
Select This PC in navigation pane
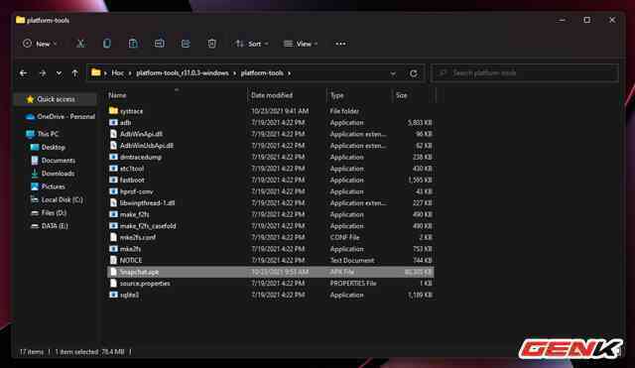(43, 134)
